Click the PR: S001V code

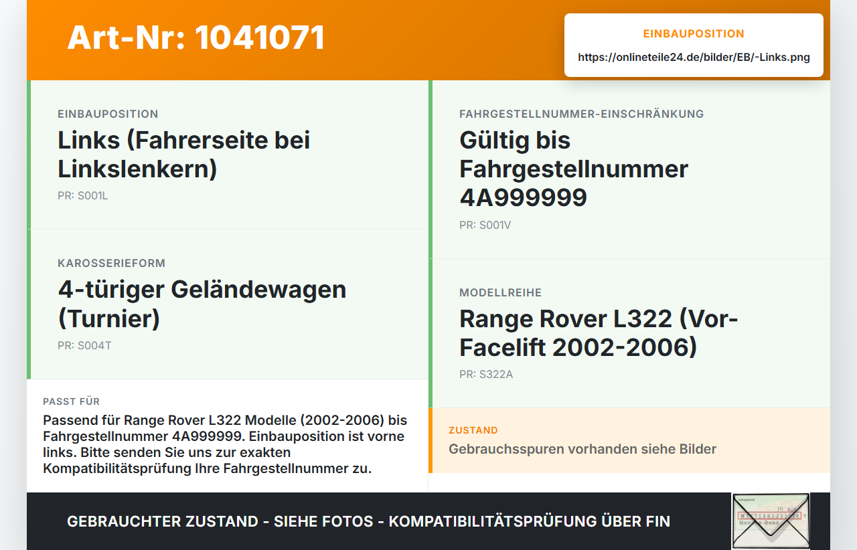(x=485, y=225)
